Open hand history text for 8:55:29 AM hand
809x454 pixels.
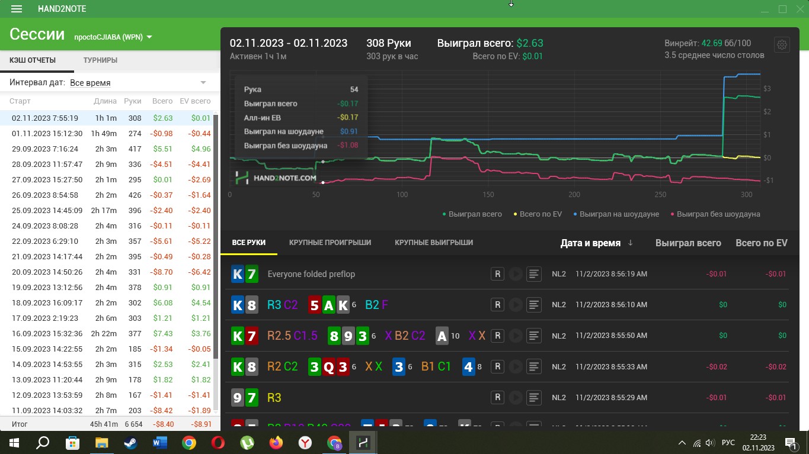(534, 397)
